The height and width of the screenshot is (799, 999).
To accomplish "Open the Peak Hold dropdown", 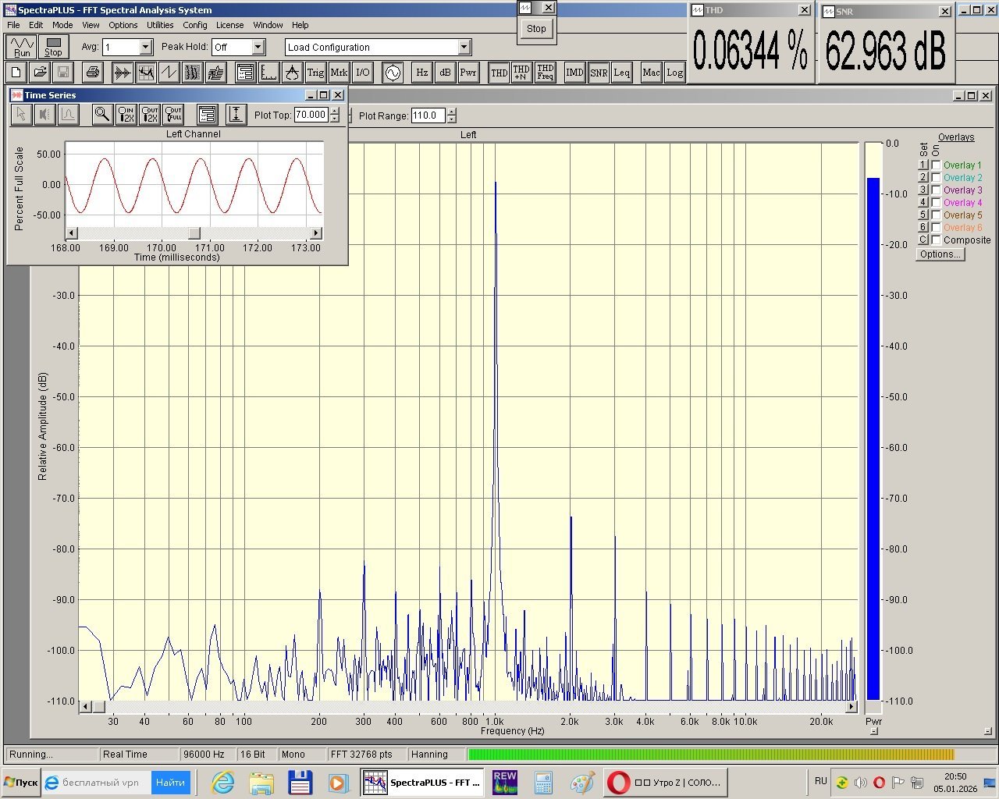I will tap(258, 48).
